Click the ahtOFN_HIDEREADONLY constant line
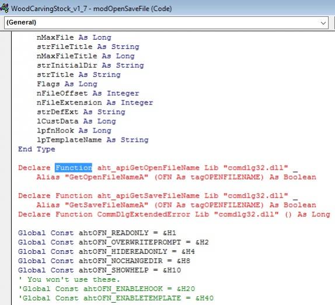This screenshot has width=335, height=305. pos(106,251)
